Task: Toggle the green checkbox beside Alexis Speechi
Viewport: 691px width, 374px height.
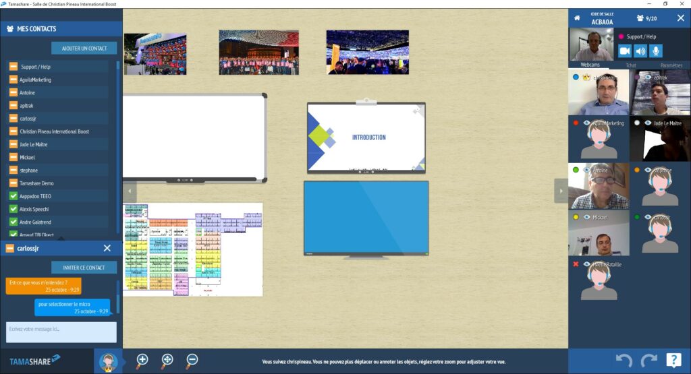Action: tap(13, 209)
